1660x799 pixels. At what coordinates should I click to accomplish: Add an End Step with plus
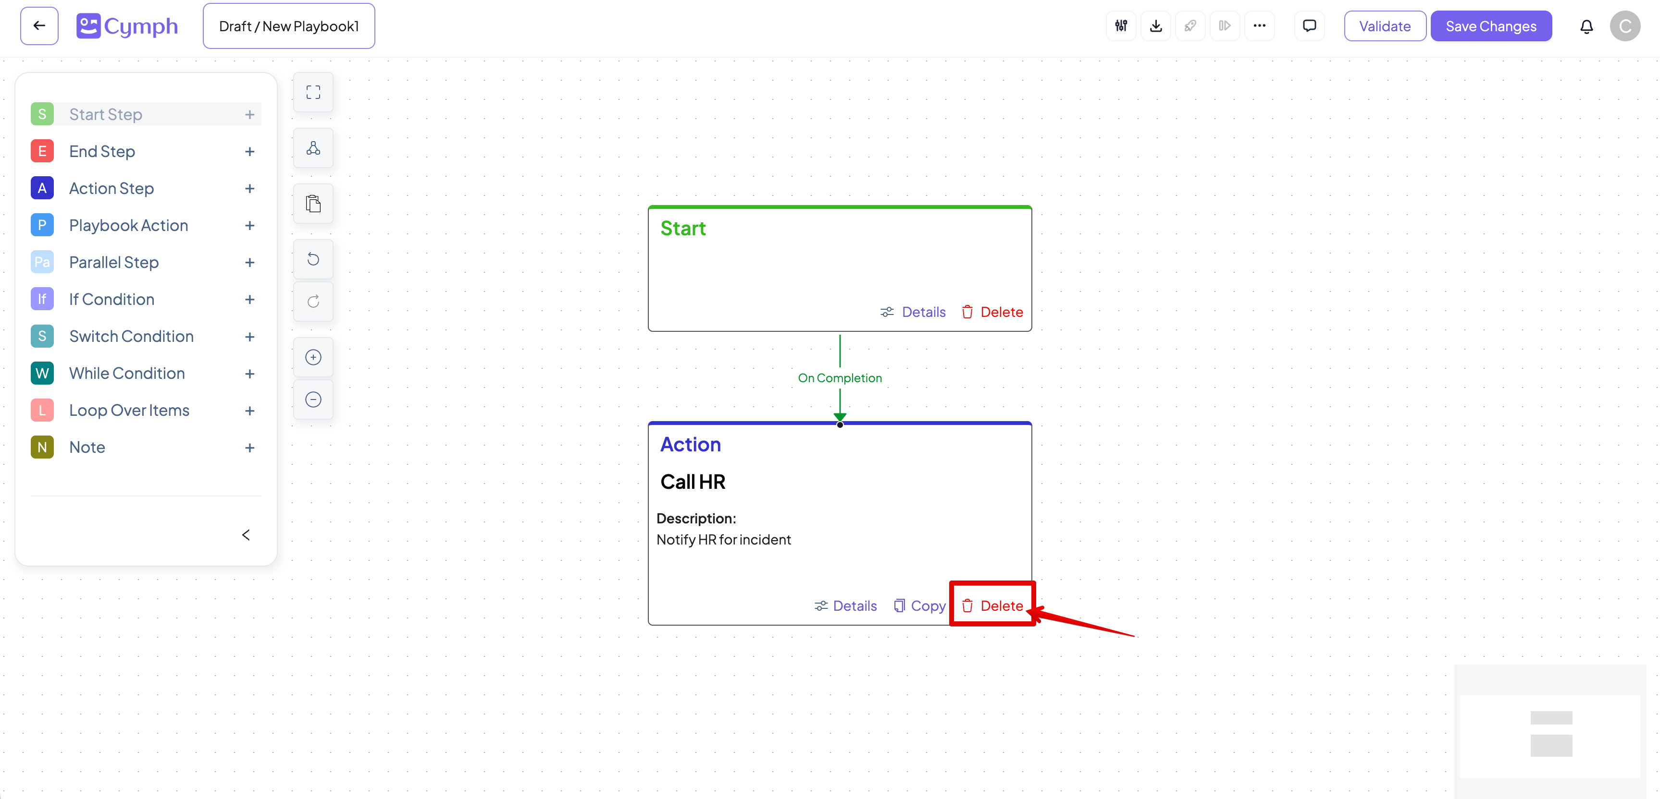click(249, 152)
